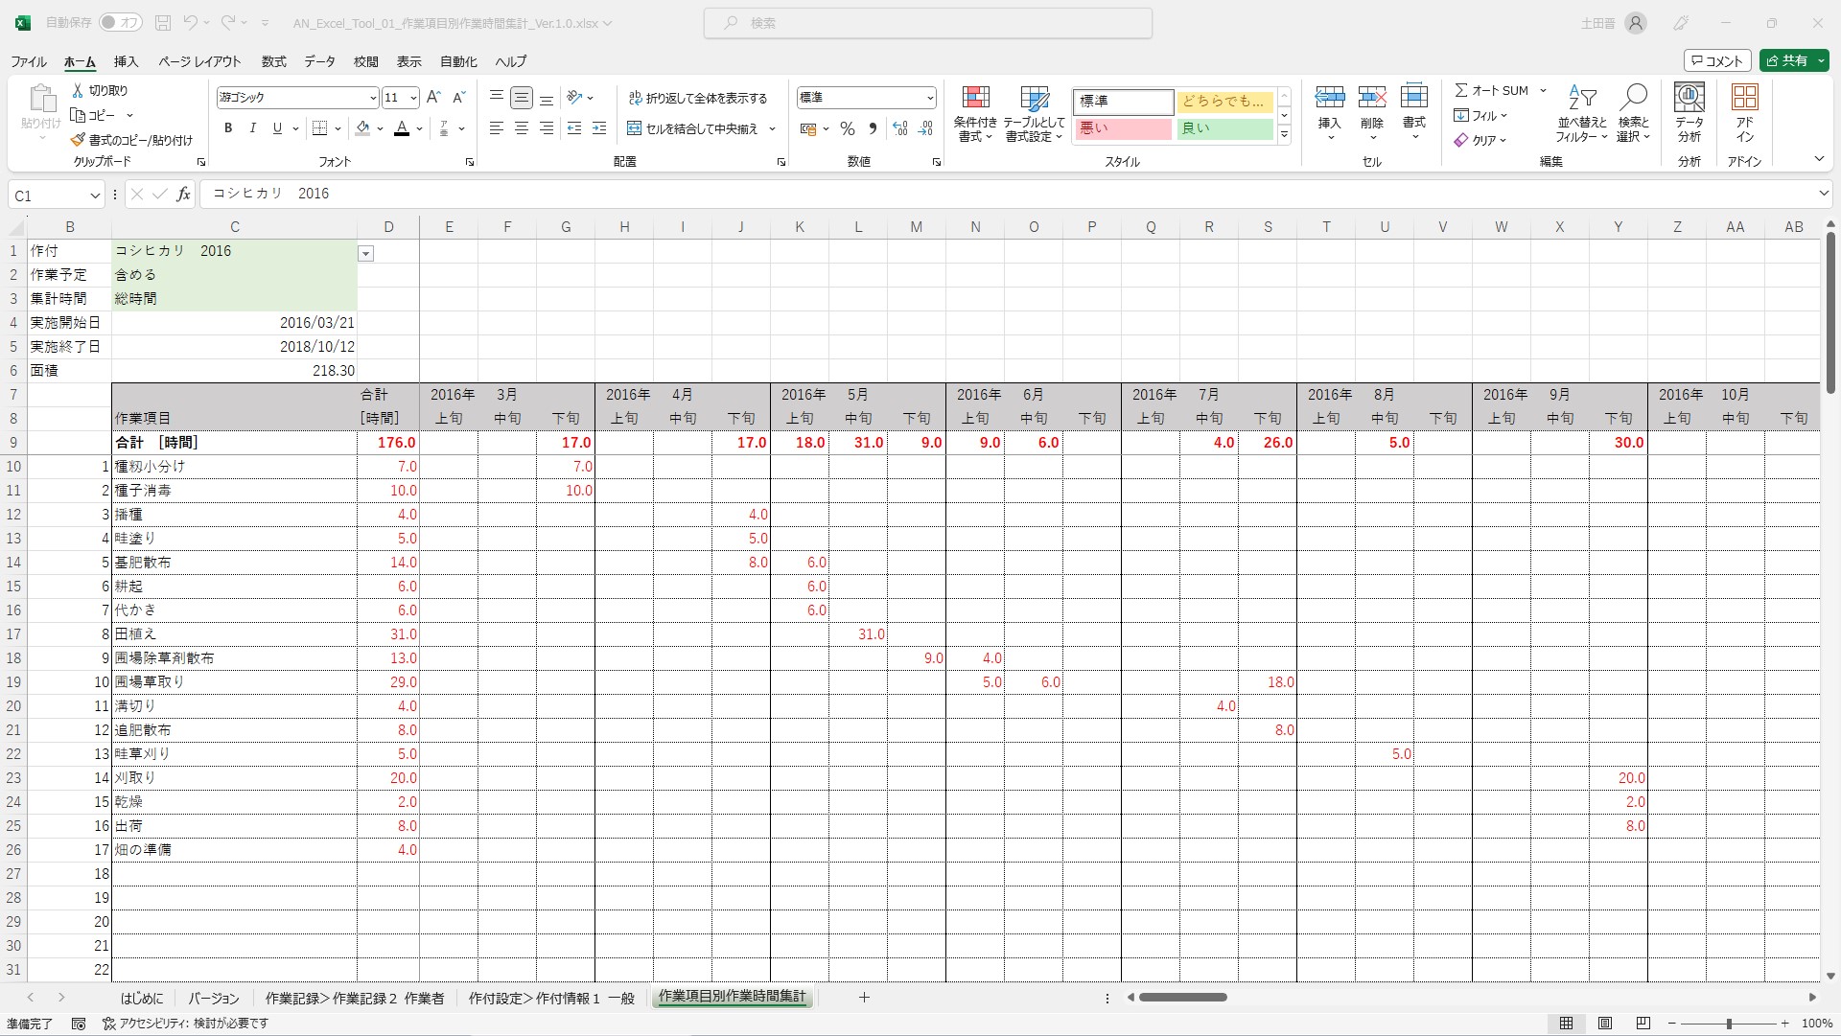Toggle the AutoSave switch
The height and width of the screenshot is (1036, 1841).
coord(121,23)
